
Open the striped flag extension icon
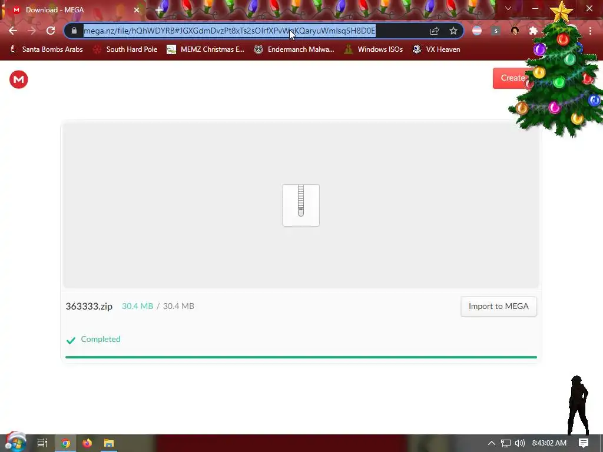[x=477, y=31]
